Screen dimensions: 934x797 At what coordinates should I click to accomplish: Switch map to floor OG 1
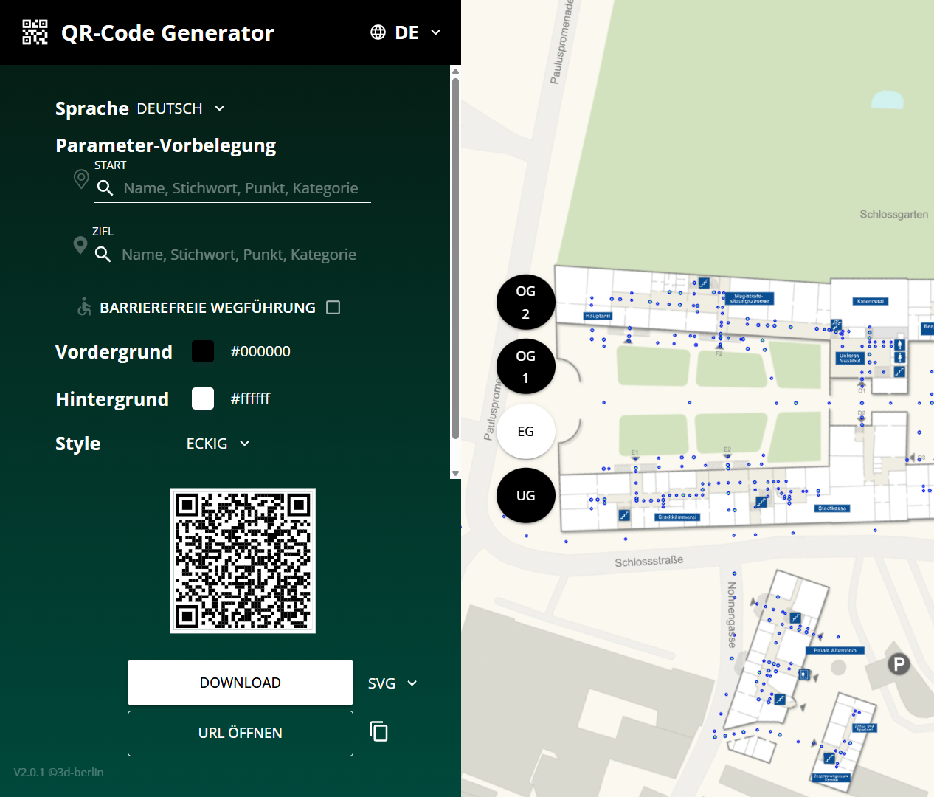(x=525, y=367)
